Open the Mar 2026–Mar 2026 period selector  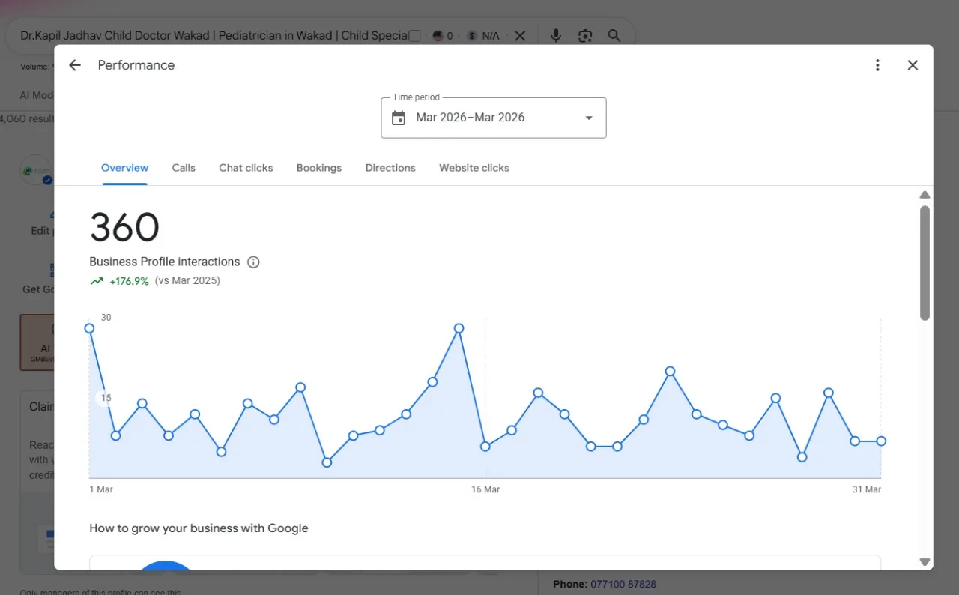click(x=494, y=118)
